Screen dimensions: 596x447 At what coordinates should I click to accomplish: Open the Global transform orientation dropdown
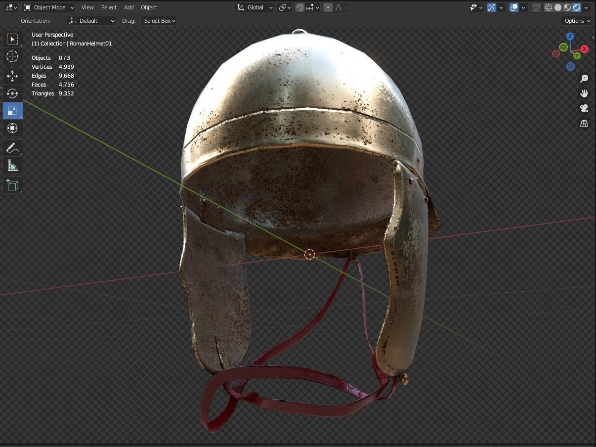[255, 7]
